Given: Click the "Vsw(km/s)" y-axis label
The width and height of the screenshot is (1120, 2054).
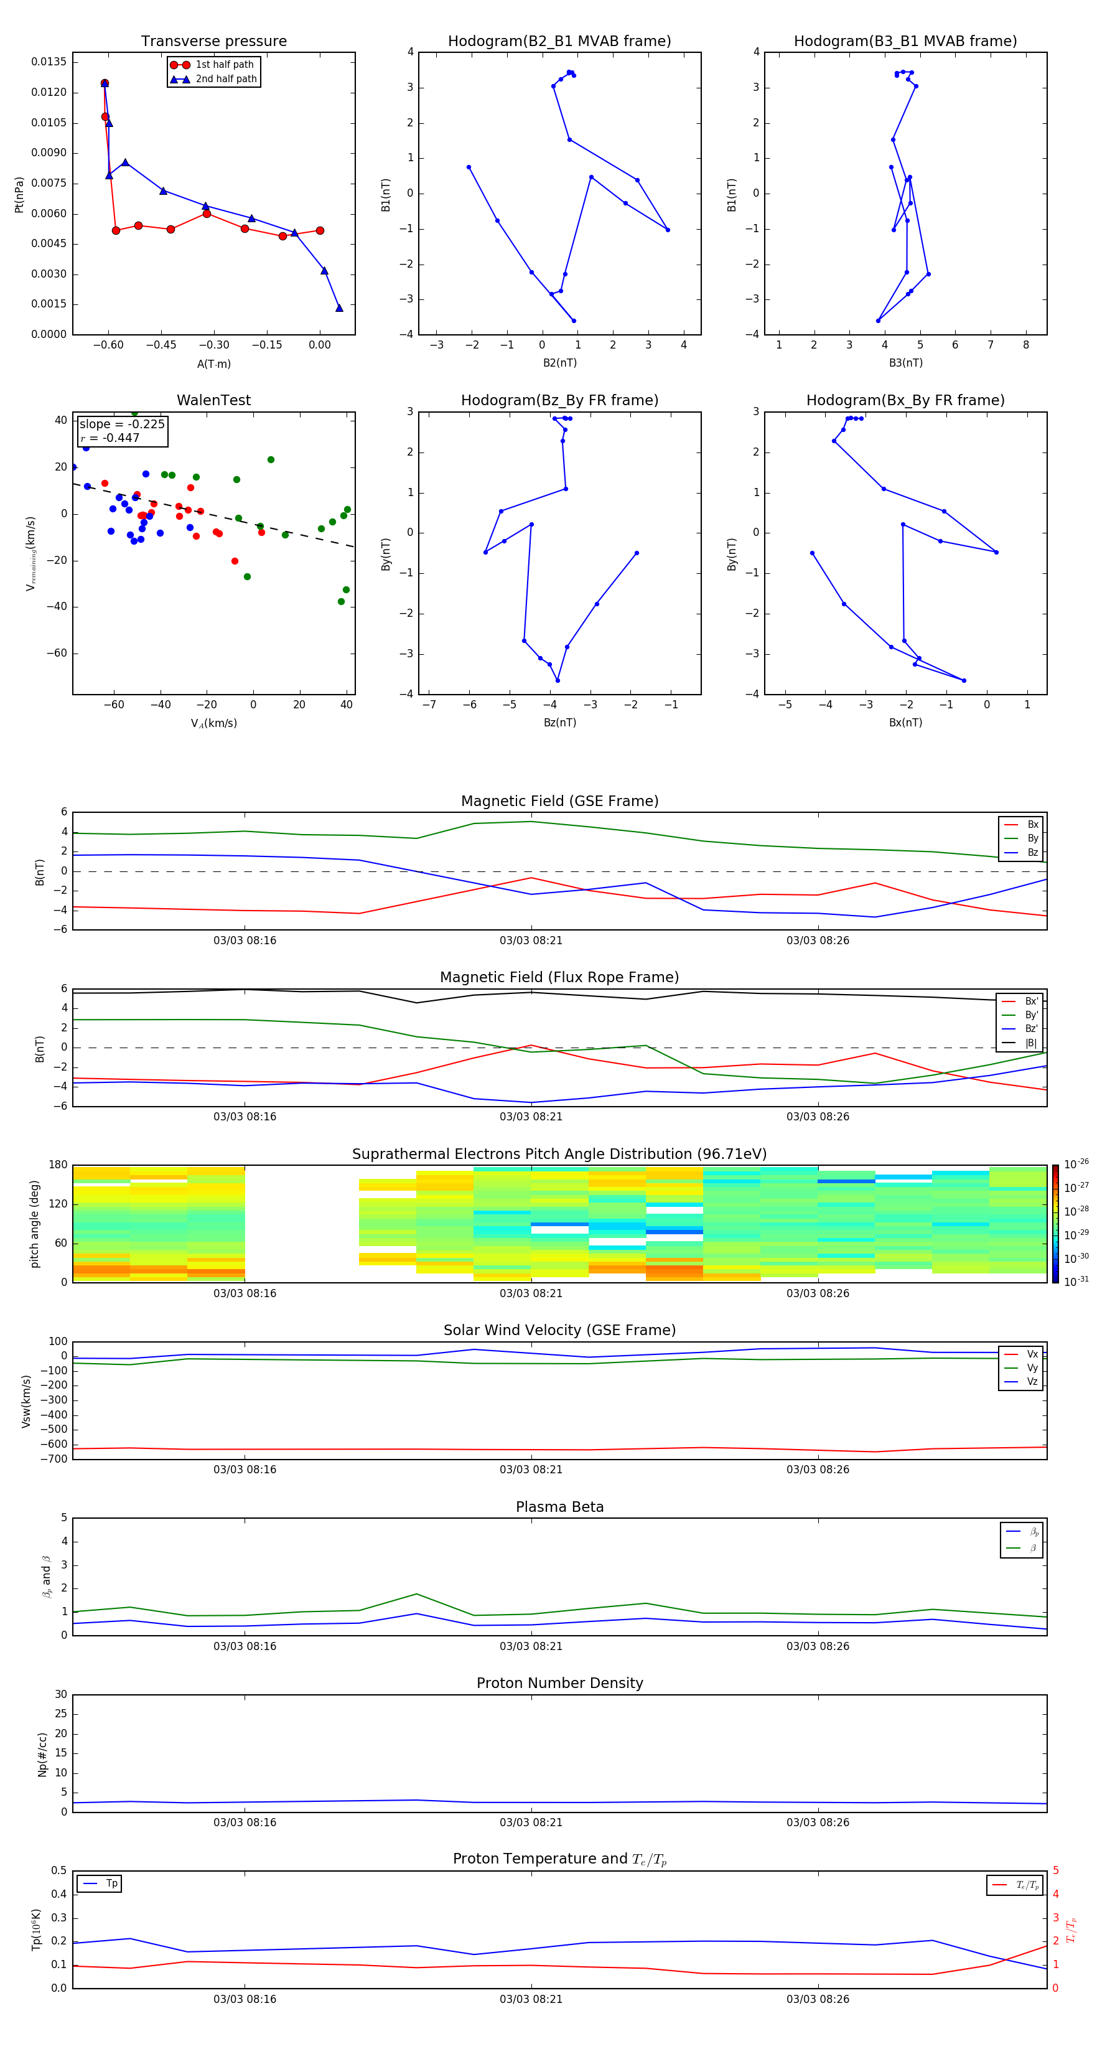Looking at the screenshot, I should (x=26, y=1401).
